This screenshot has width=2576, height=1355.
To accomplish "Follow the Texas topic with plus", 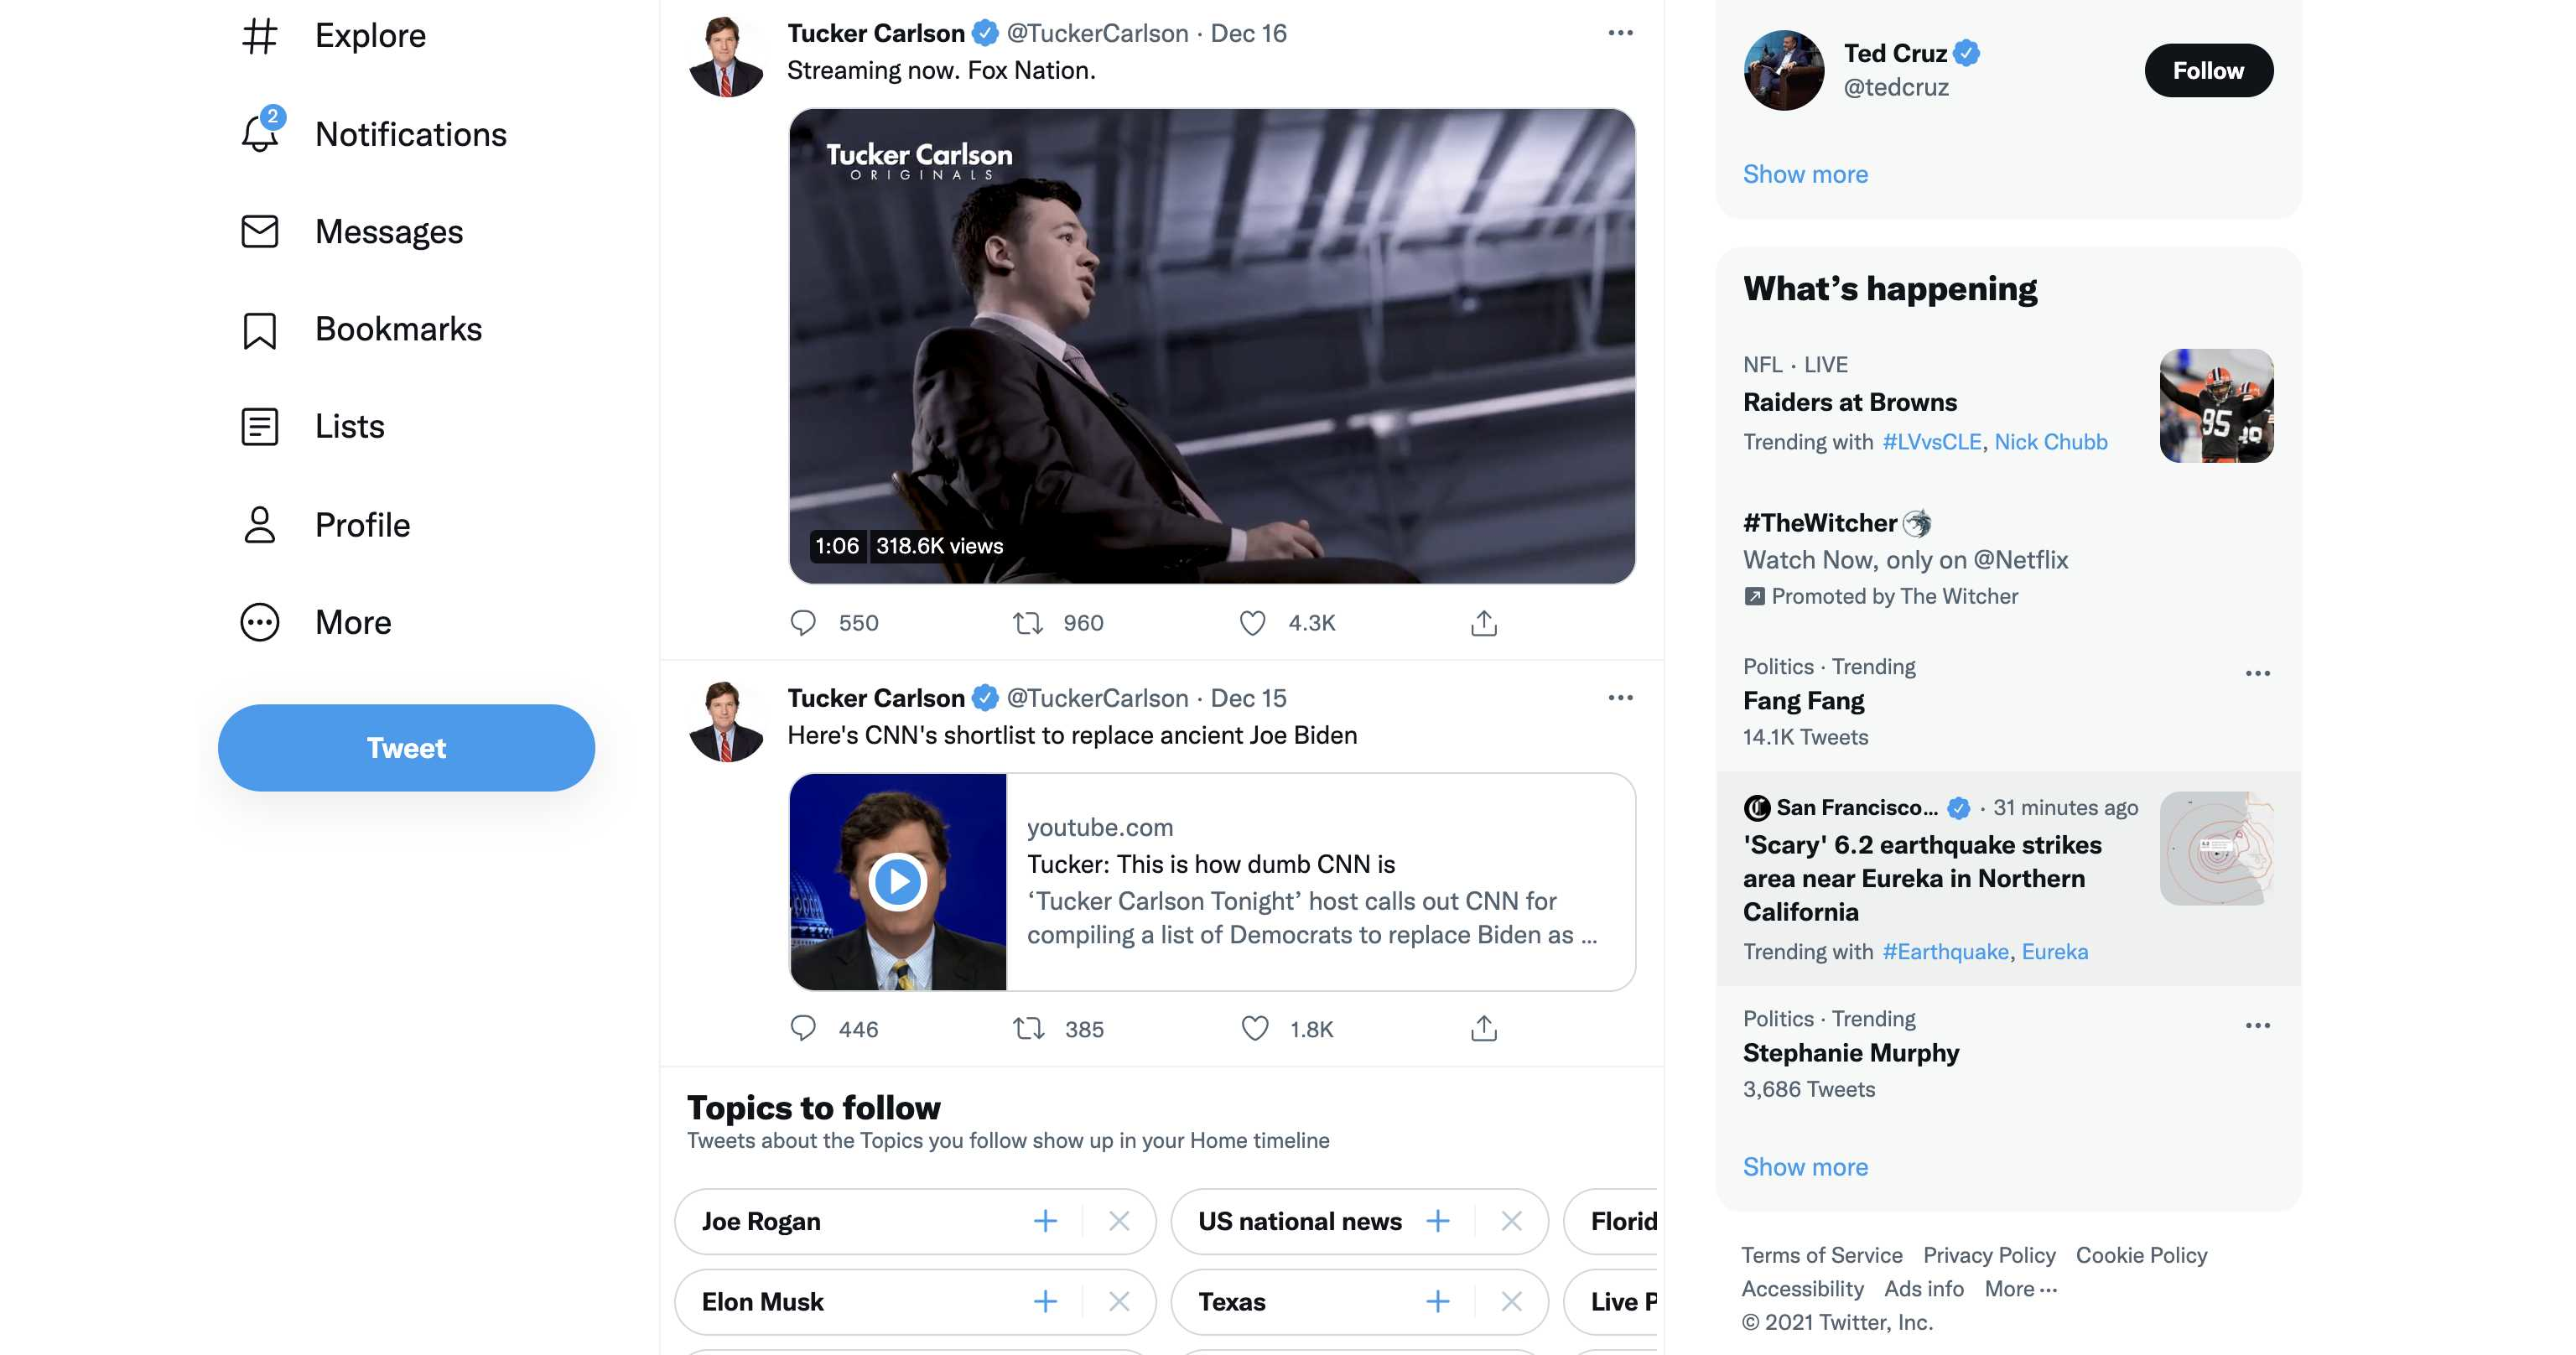I will (1438, 1301).
